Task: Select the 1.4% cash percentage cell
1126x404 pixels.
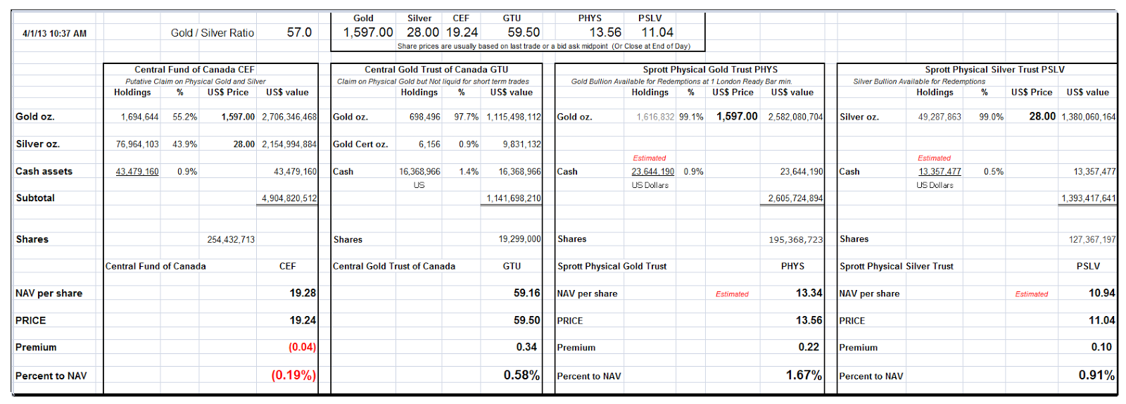Action: point(469,172)
